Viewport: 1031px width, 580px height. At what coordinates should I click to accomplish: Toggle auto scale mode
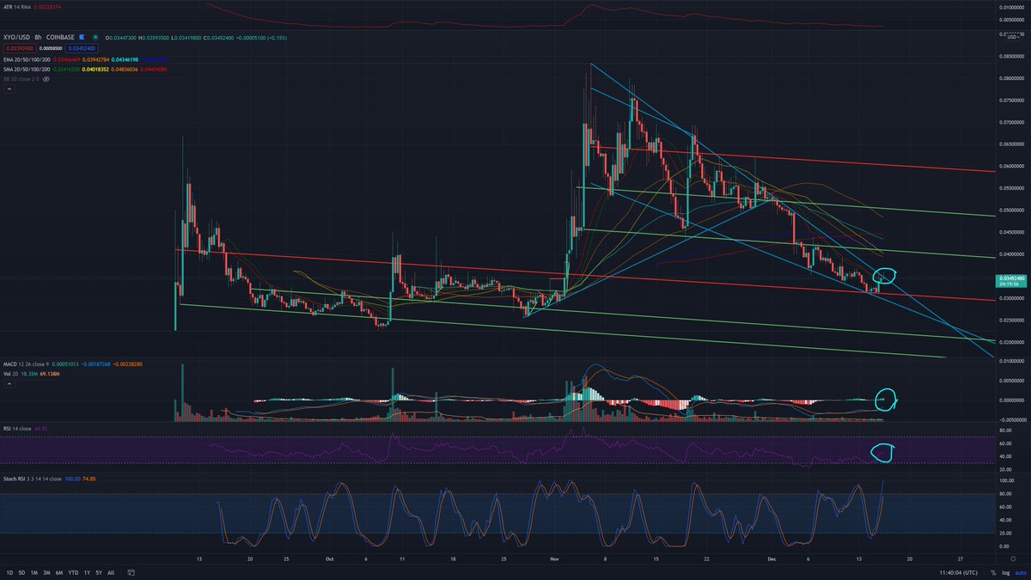pos(1019,572)
